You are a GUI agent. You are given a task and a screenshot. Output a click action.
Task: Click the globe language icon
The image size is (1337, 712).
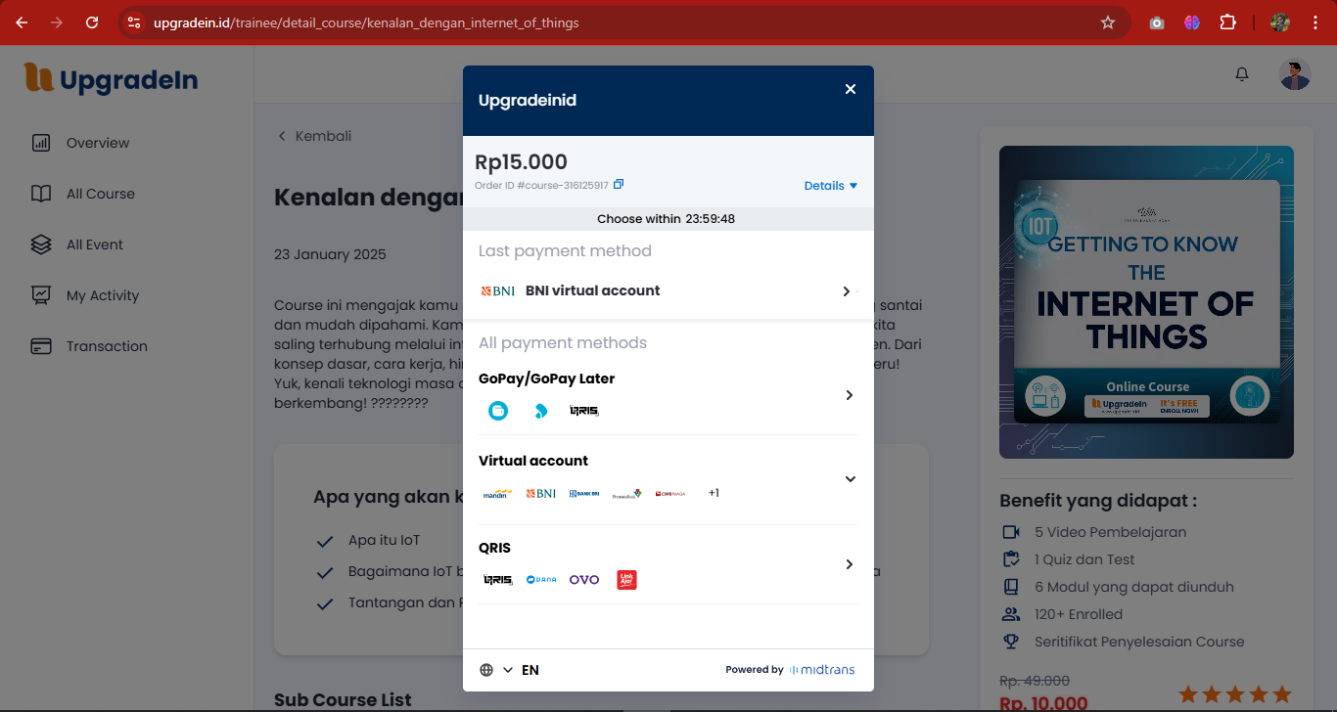[x=486, y=670]
